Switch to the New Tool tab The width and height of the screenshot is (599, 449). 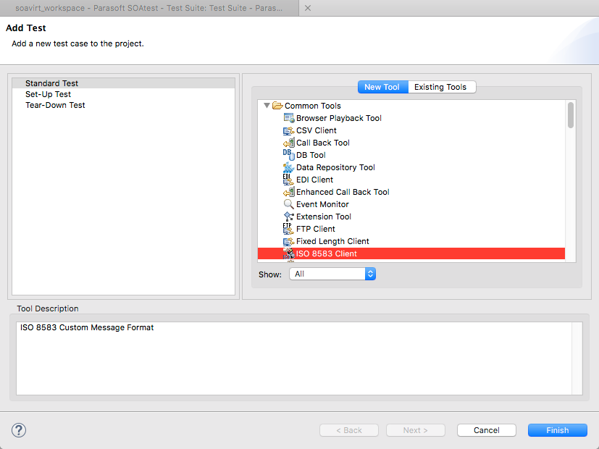click(382, 87)
